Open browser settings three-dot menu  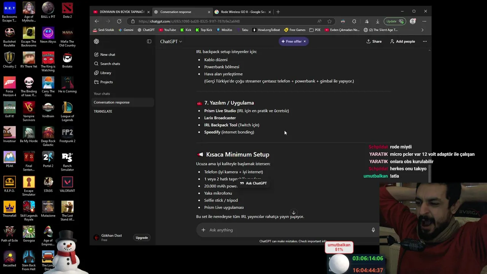click(x=424, y=21)
